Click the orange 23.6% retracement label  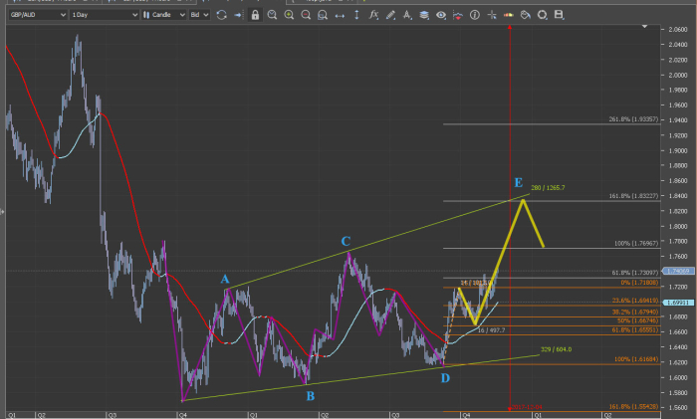point(635,301)
